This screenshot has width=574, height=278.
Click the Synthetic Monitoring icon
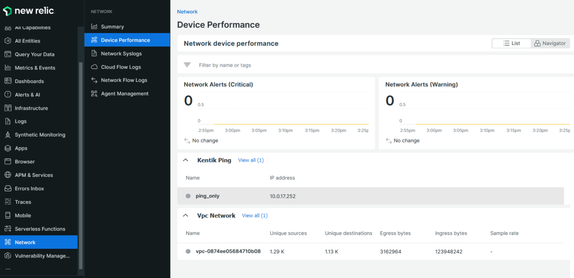[x=8, y=135]
